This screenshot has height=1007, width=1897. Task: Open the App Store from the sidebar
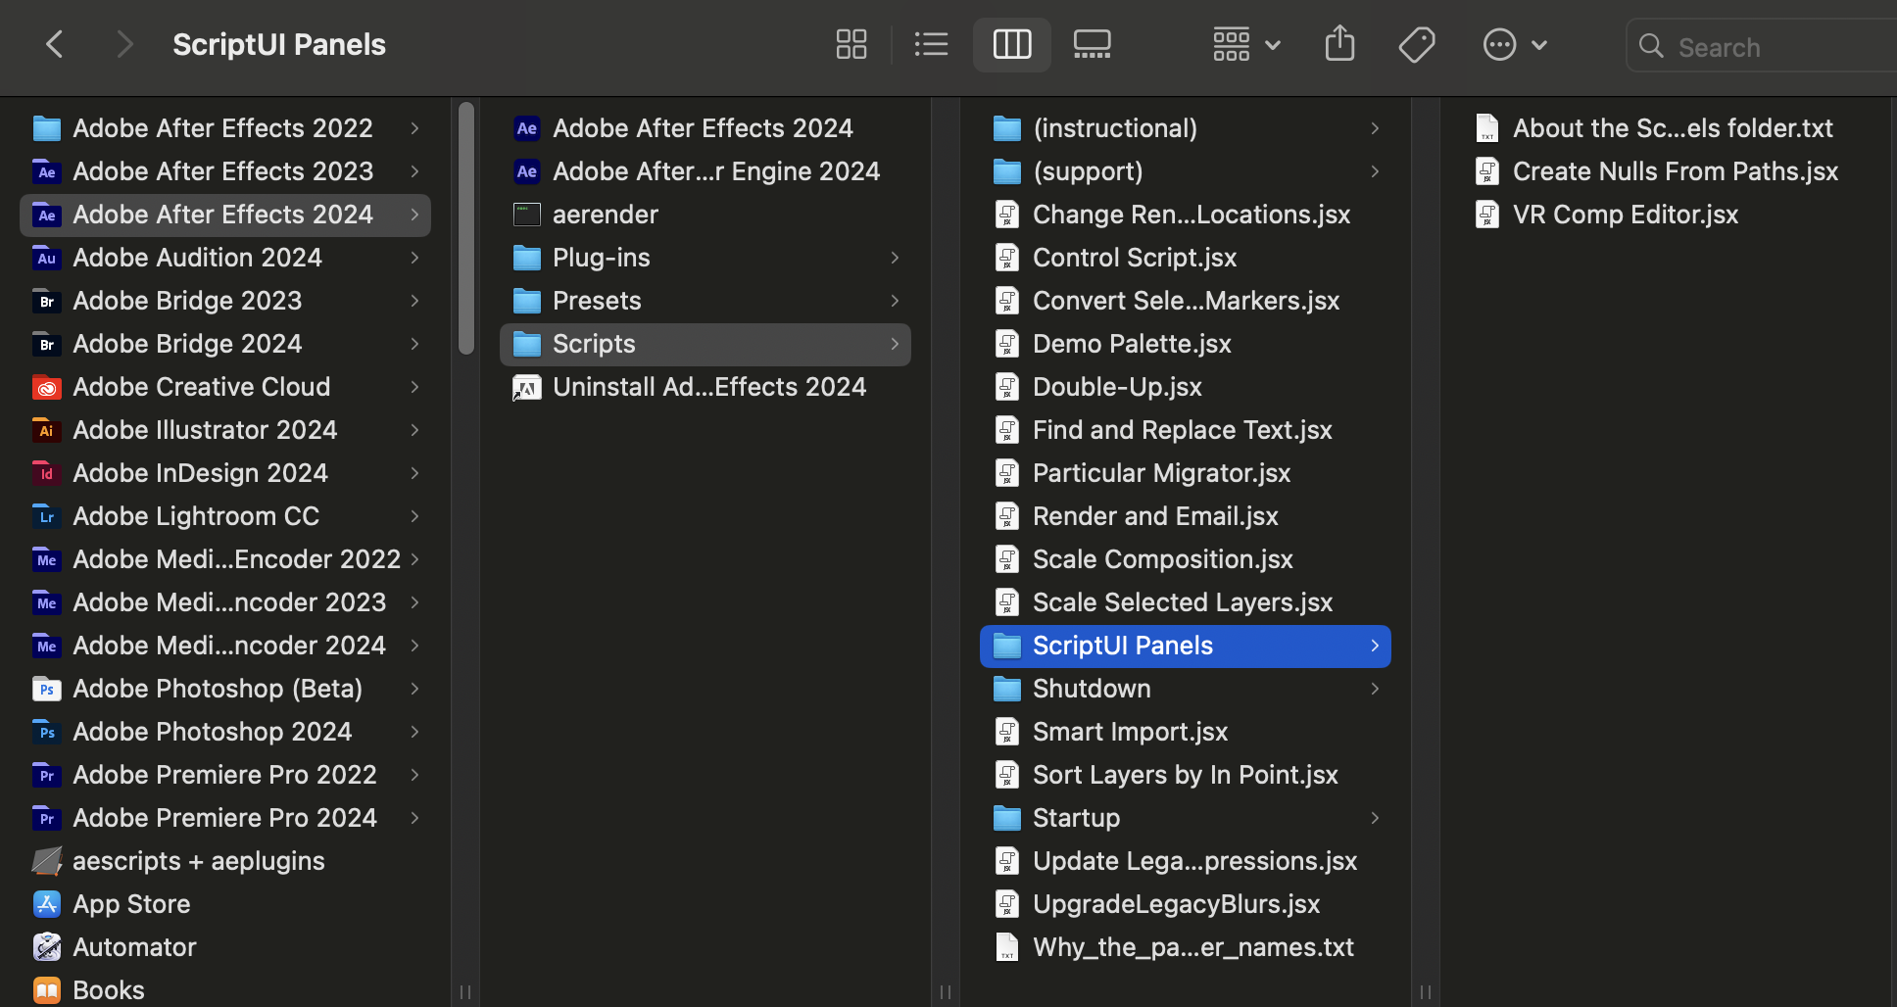[x=131, y=903]
